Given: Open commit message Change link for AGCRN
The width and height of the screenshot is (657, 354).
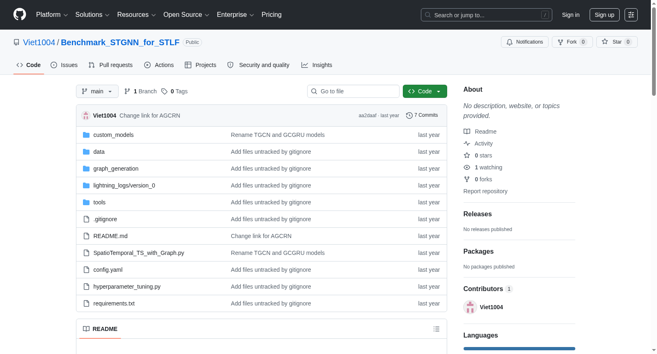Looking at the screenshot, I should click(x=150, y=116).
